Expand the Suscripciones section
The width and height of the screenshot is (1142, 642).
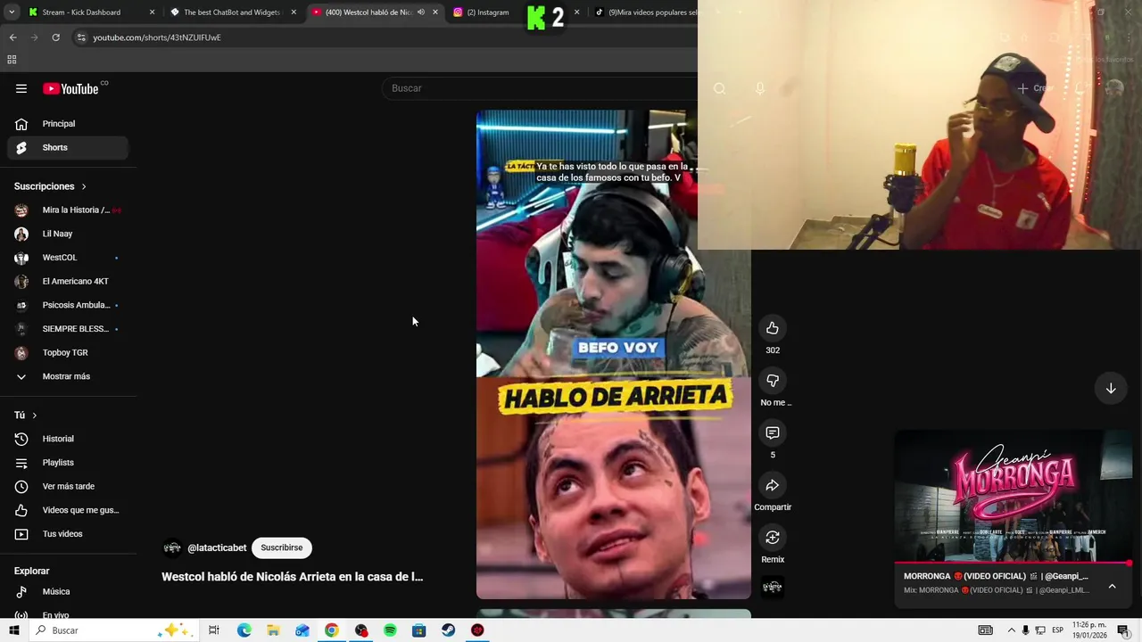tap(50, 186)
